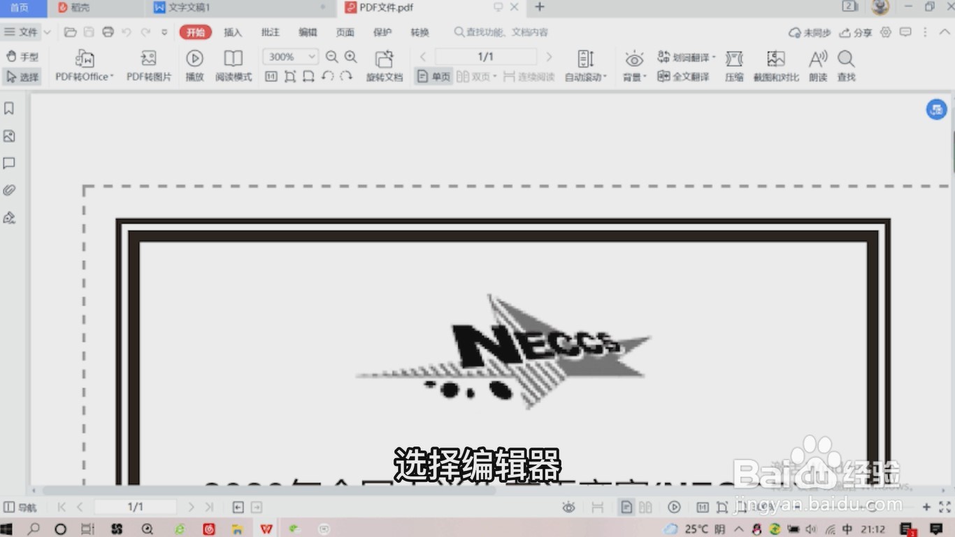Screen dimensions: 955x537
Task: Open 截图和对比 screenshot and compare tool
Action: point(776,66)
